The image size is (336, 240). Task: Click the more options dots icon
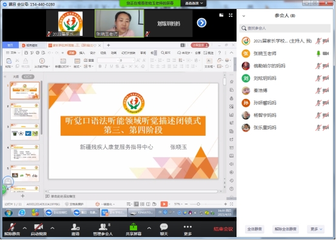(x=187, y=227)
